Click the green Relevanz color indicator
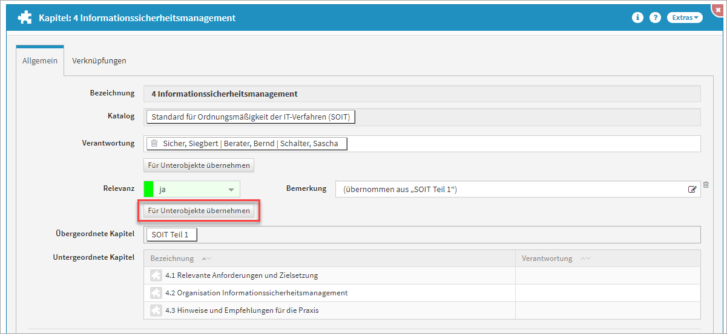Viewport: 727px width, 334px height. 148,189
